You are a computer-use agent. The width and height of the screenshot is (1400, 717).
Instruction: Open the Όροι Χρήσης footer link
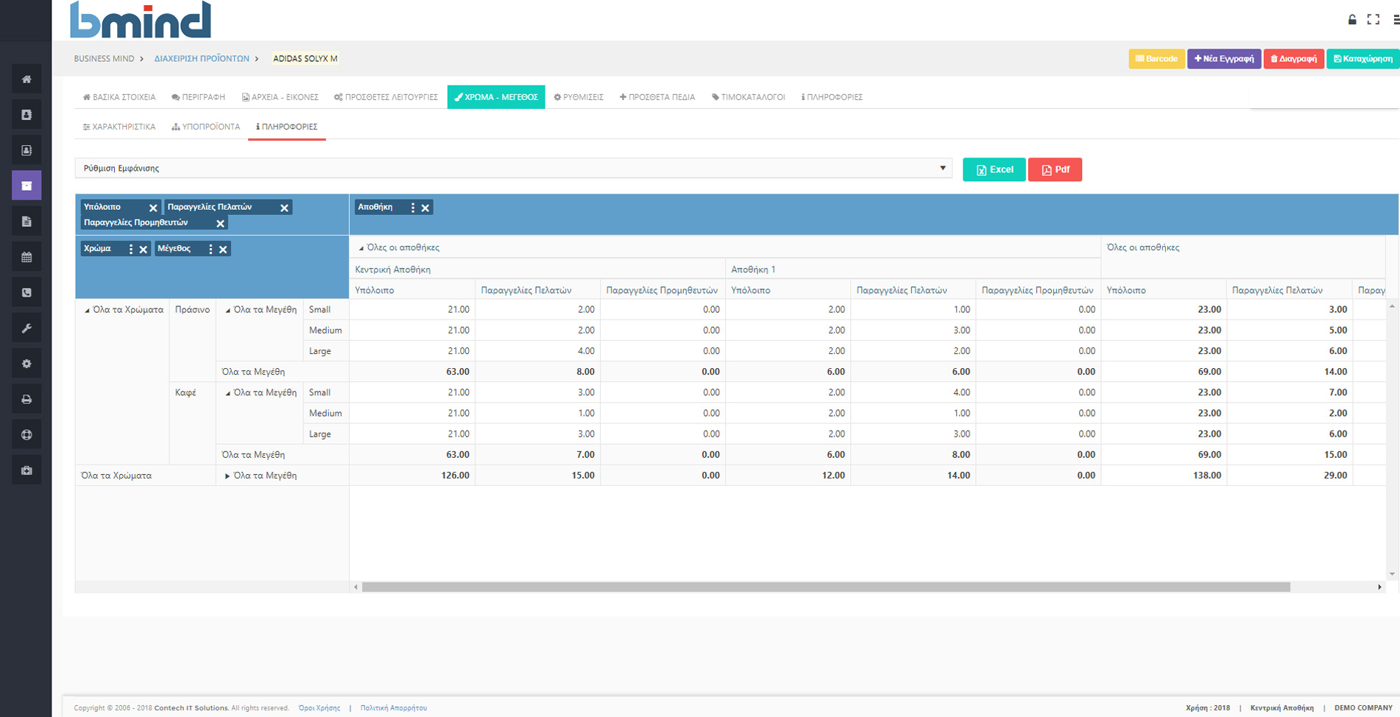point(319,708)
